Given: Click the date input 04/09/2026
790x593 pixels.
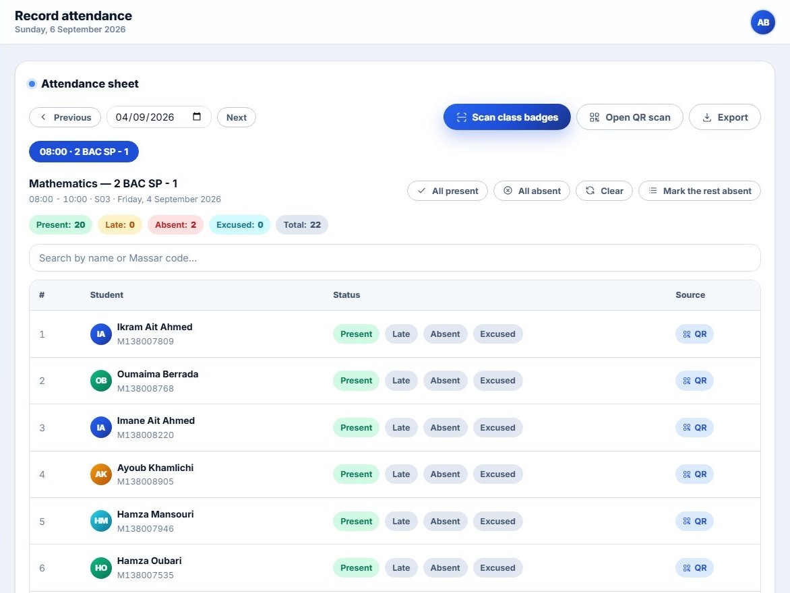Looking at the screenshot, I should click(158, 117).
